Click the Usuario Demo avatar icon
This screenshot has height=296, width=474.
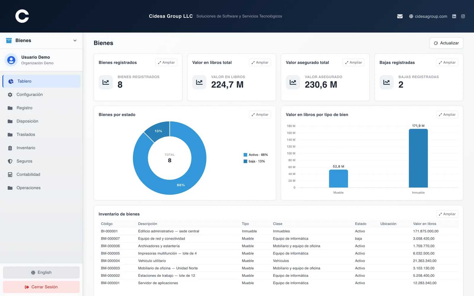11,60
